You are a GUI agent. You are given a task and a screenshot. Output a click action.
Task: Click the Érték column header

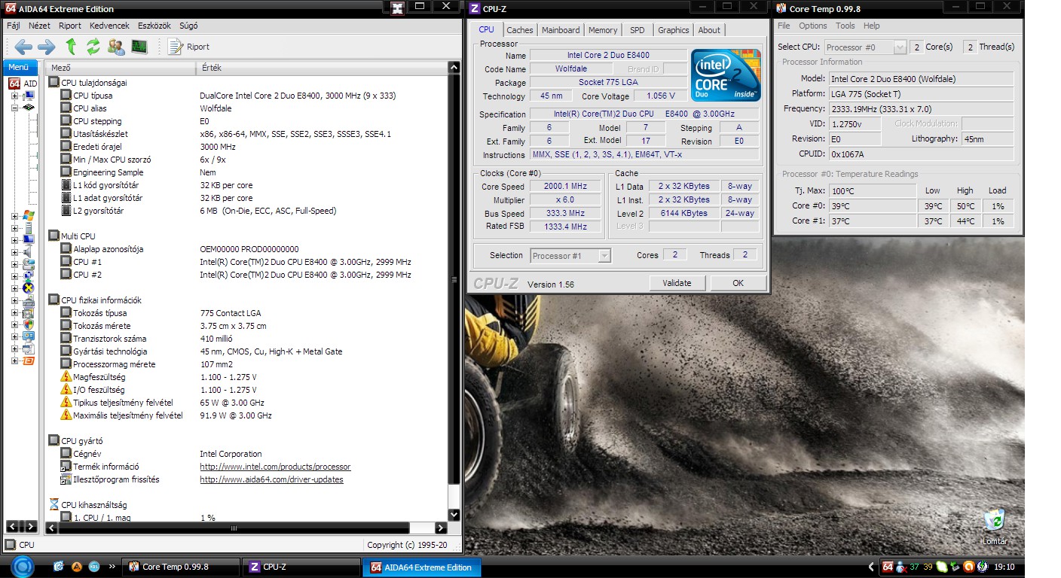pos(322,68)
